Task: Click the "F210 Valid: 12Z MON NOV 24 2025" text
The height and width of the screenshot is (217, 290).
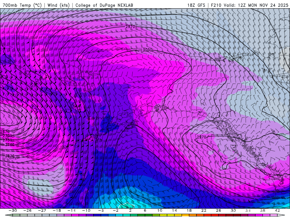Action: [249, 5]
